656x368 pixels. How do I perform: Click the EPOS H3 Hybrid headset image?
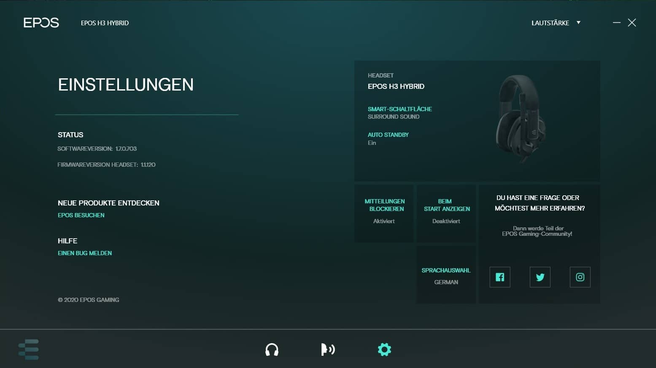(x=520, y=118)
